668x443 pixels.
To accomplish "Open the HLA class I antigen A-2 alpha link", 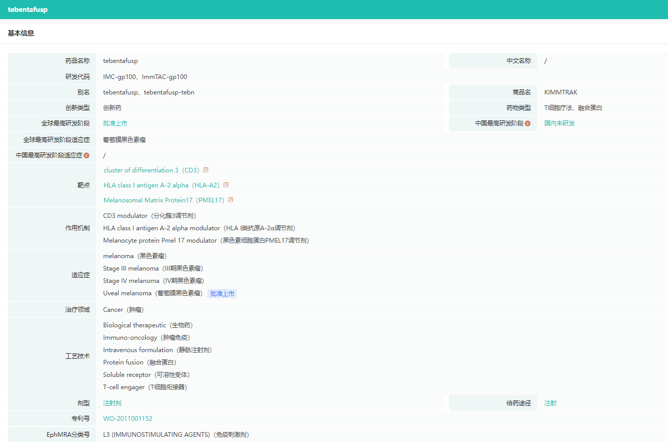I will click(x=162, y=185).
